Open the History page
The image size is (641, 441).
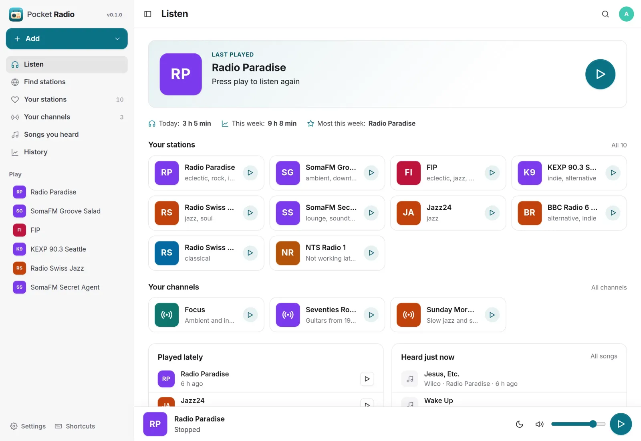pyautogui.click(x=67, y=152)
